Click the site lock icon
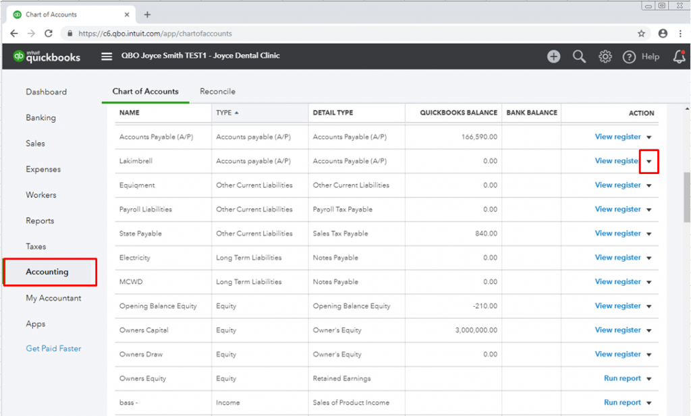The image size is (691, 416). [70, 34]
